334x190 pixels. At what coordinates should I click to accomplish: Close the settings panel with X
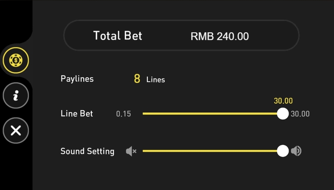(x=16, y=130)
